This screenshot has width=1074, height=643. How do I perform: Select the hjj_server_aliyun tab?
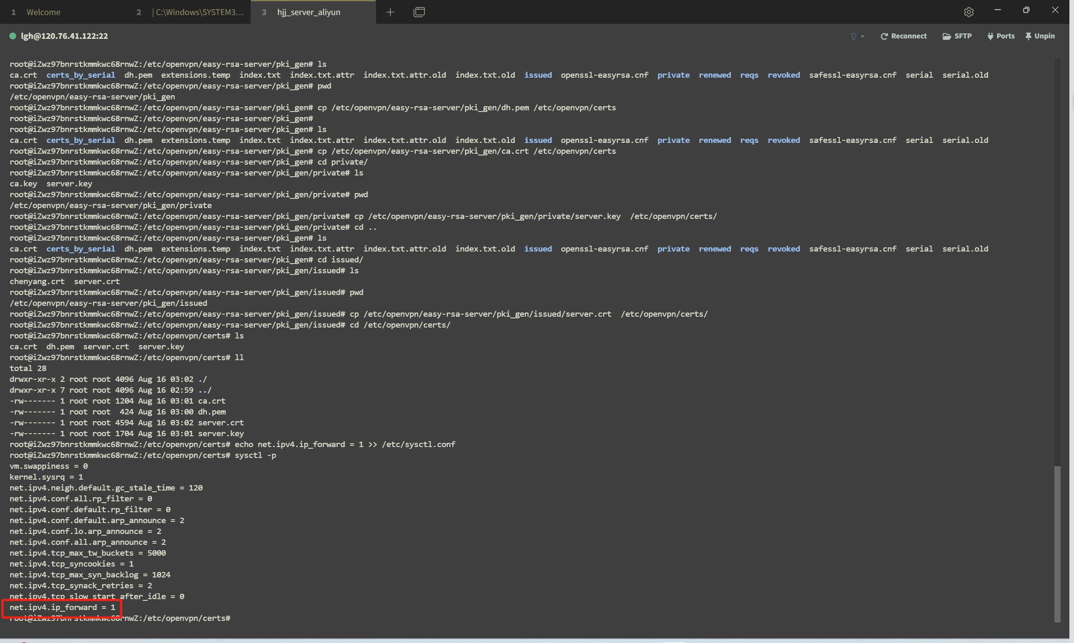[308, 12]
